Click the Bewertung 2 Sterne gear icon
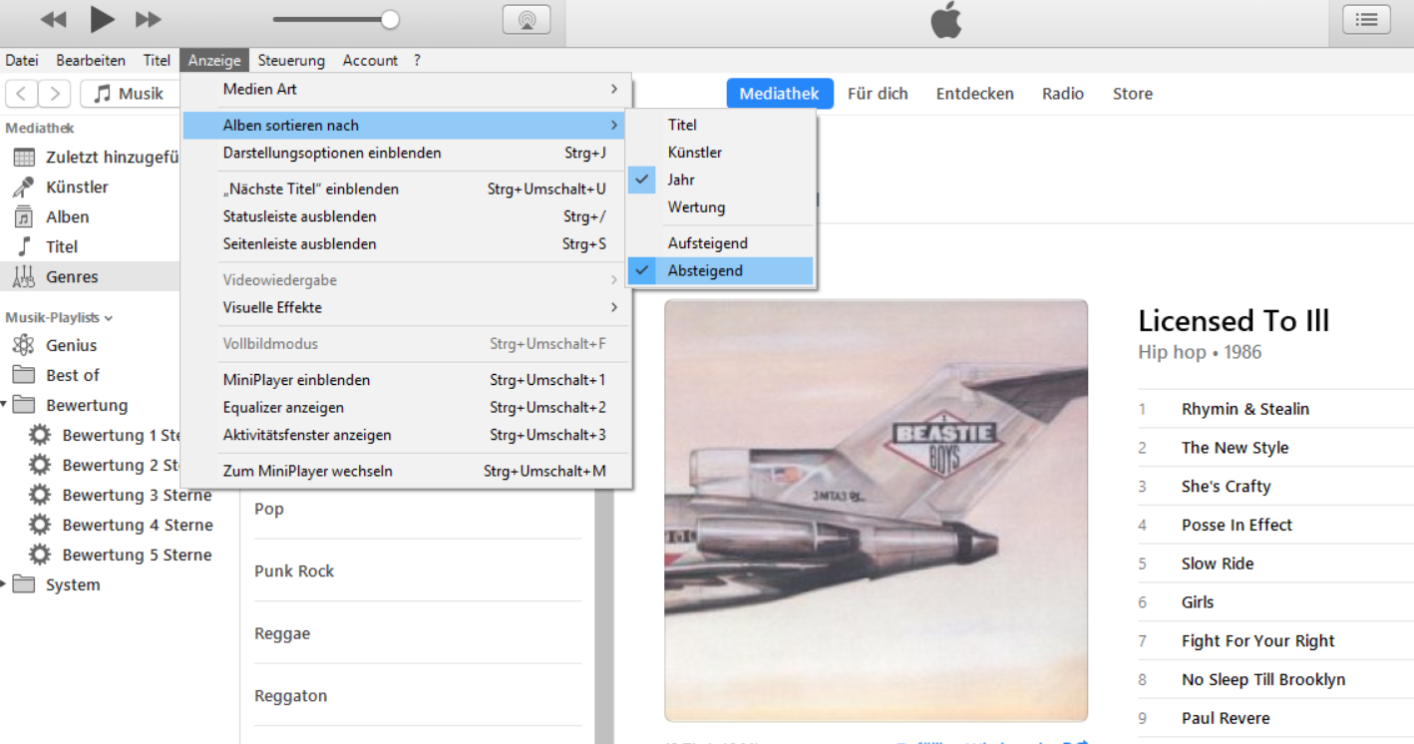Image resolution: width=1414 pixels, height=744 pixels. point(40,465)
